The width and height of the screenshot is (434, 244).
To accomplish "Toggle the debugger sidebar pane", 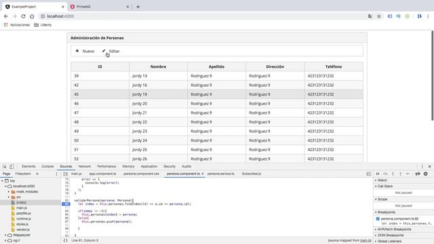I will (369, 174).
